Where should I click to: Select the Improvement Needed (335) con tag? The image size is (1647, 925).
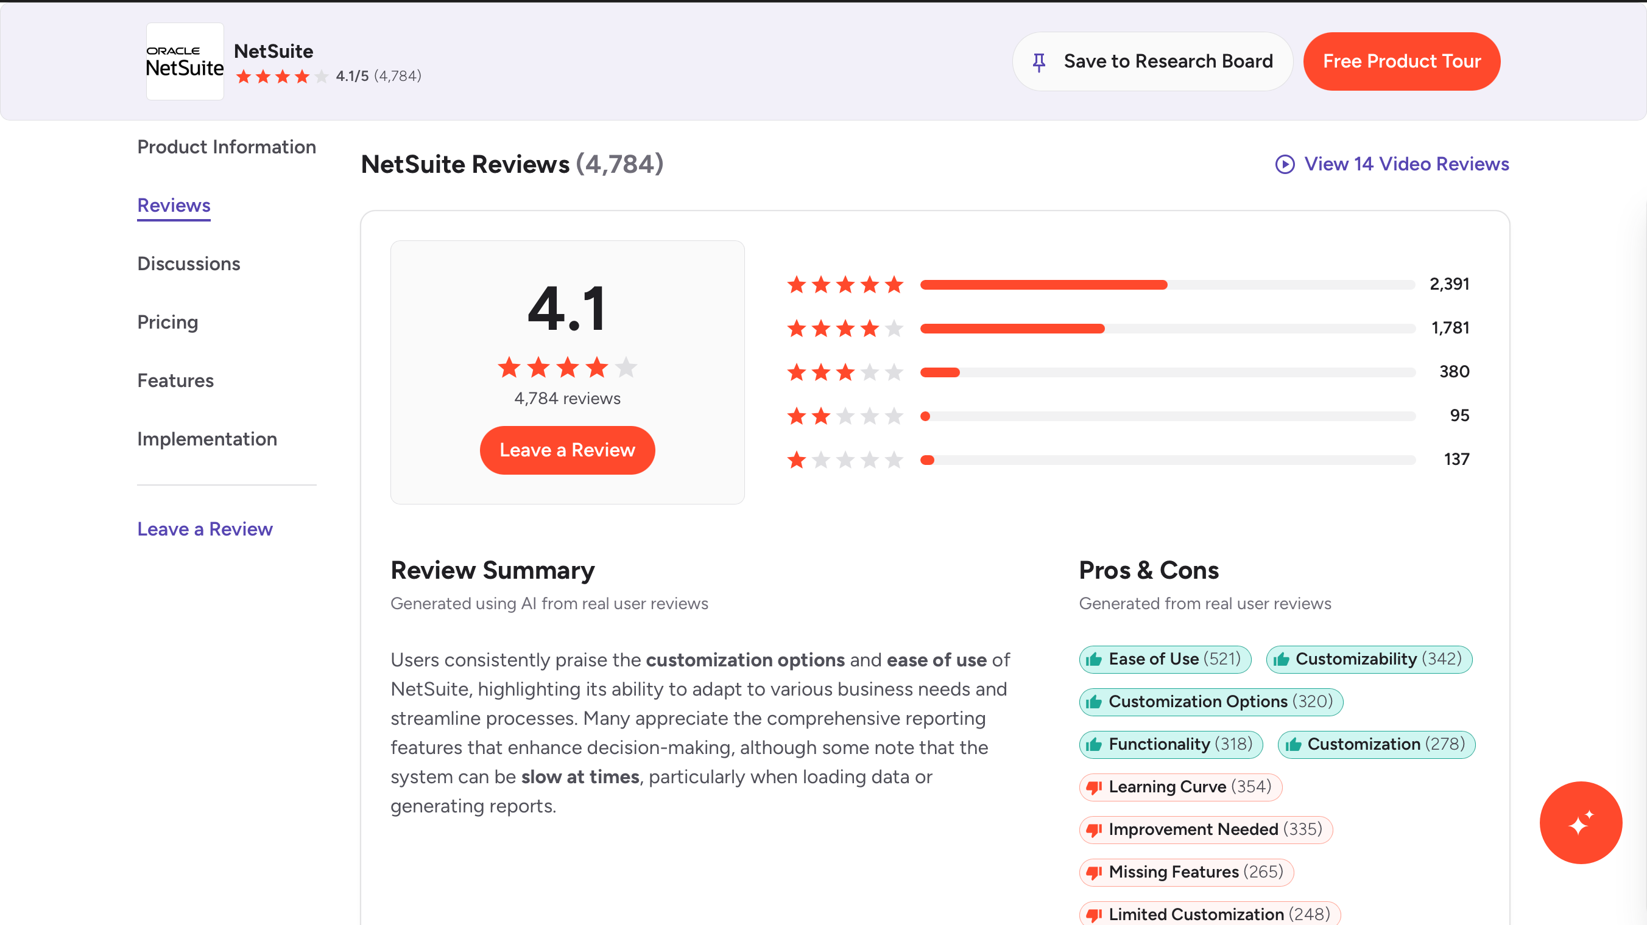[1206, 830]
